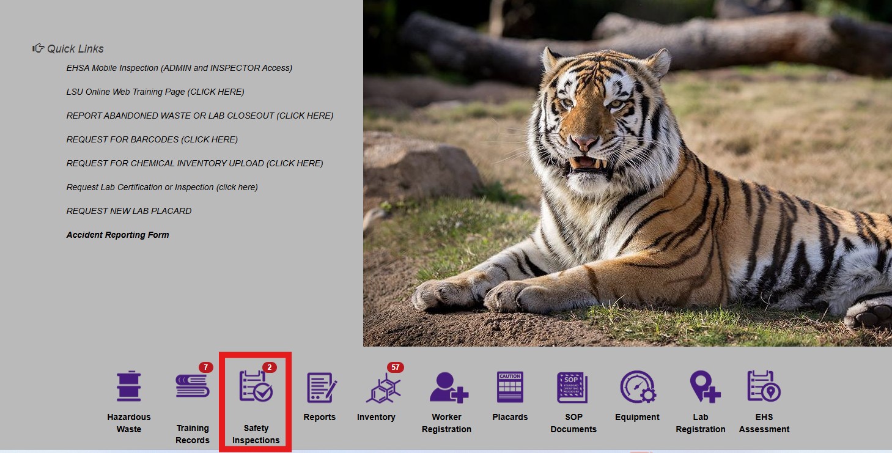Open Request for Chemical Inventory Upload link
Screen dimensions: 892x453
tap(195, 163)
